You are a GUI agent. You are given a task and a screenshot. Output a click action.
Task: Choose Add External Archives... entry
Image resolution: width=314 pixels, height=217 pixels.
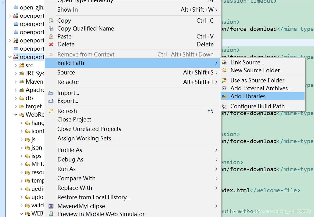(262, 89)
